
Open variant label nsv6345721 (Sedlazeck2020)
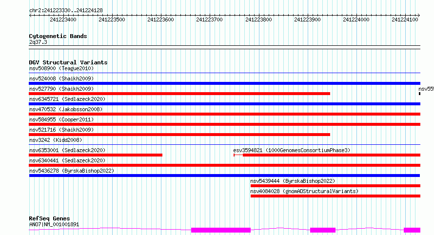tap(67, 99)
